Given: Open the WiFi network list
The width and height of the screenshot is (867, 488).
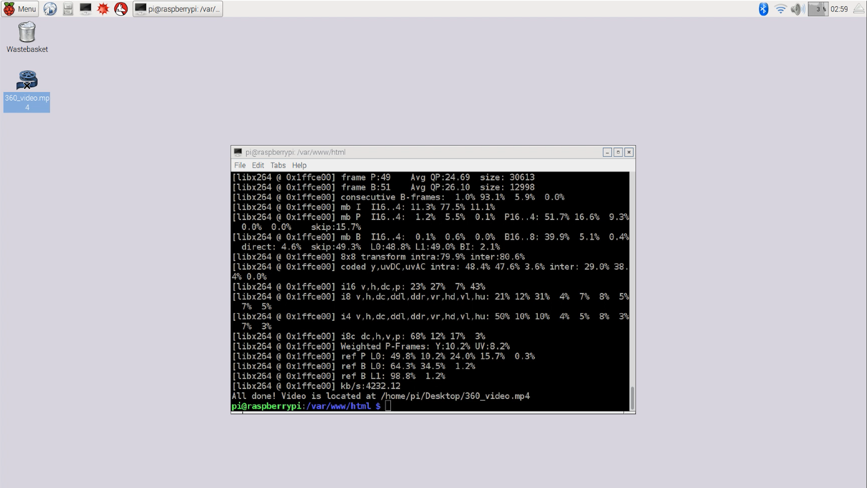Looking at the screenshot, I should (x=780, y=9).
